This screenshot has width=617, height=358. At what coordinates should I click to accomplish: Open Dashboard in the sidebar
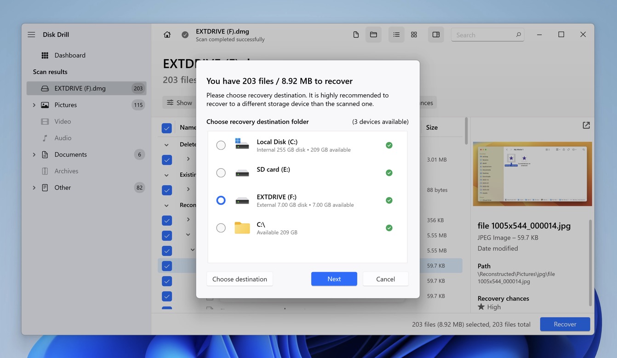point(86,55)
